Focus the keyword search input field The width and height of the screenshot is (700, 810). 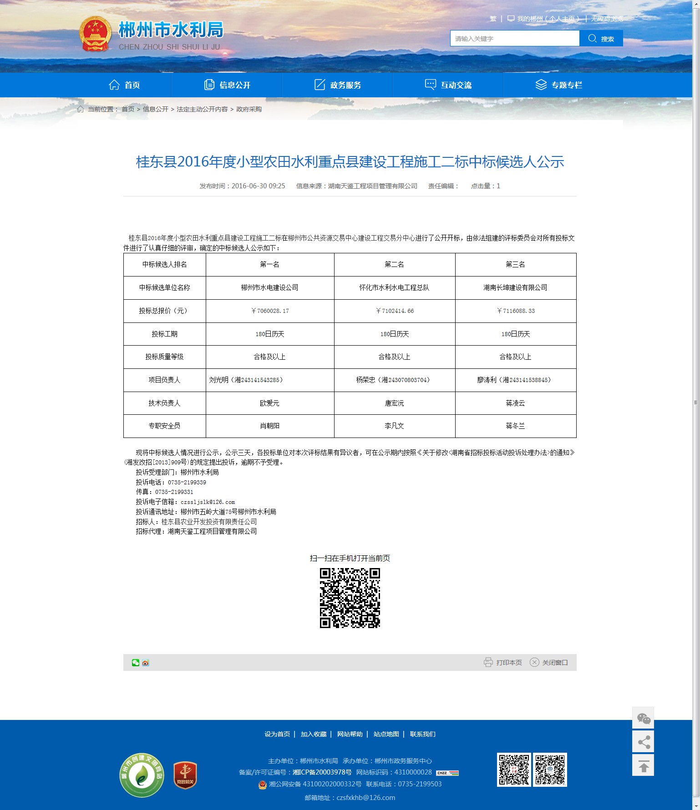[515, 39]
